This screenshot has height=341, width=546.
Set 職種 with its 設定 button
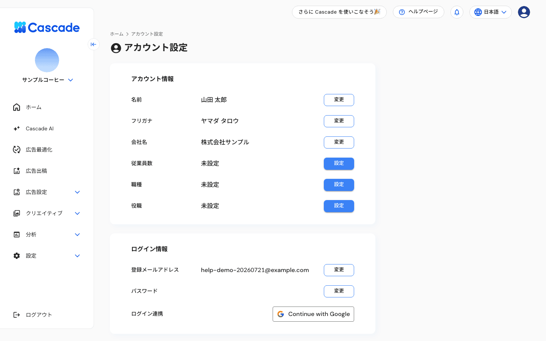(x=339, y=185)
